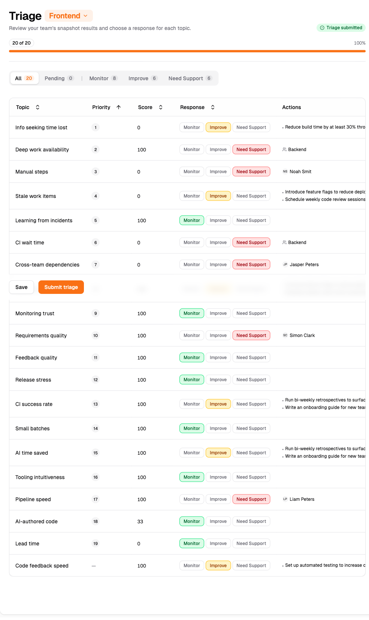This screenshot has width=369, height=620.
Task: Click Noah Smit's NS avatar icon
Action: [x=285, y=171]
